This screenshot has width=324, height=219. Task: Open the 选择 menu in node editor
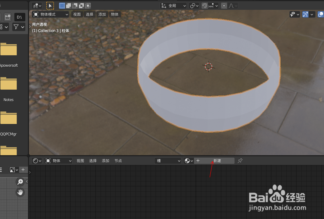[93, 161]
